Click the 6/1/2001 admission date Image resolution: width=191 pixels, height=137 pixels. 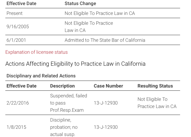point(16,40)
